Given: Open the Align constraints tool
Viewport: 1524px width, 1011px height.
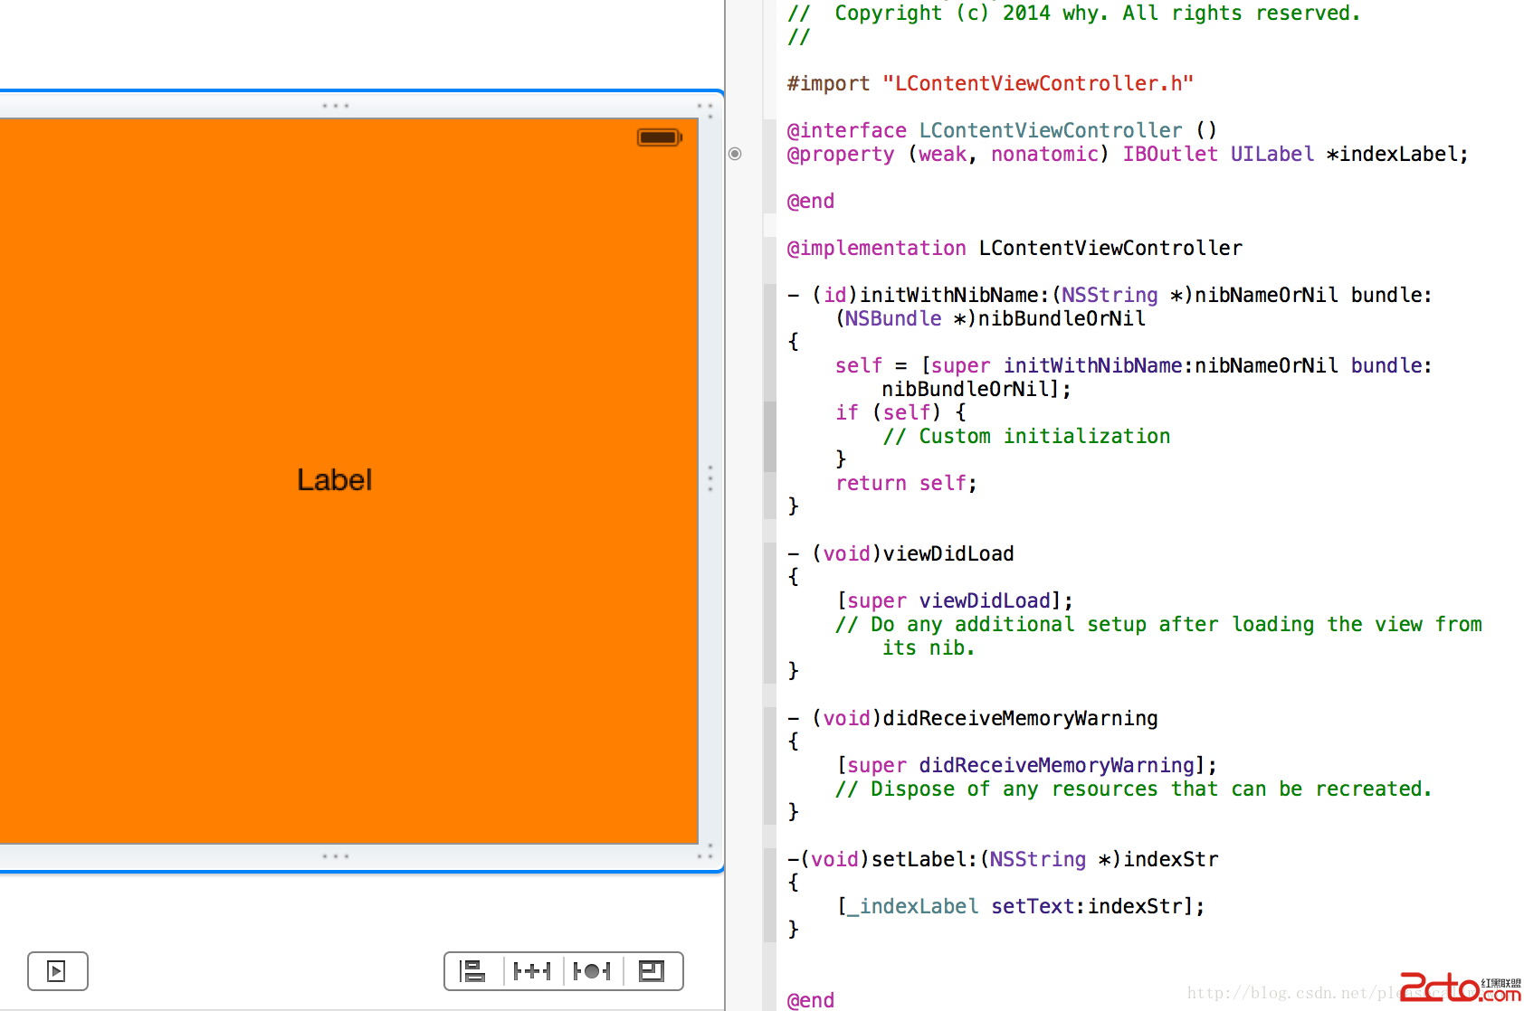Looking at the screenshot, I should coord(472,971).
